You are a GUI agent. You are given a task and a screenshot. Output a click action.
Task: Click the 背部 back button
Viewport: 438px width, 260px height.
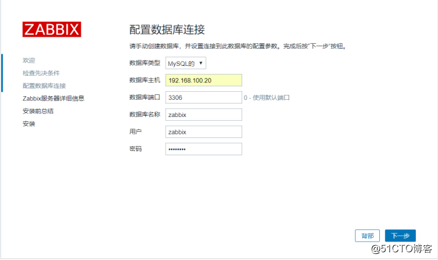(x=368, y=236)
